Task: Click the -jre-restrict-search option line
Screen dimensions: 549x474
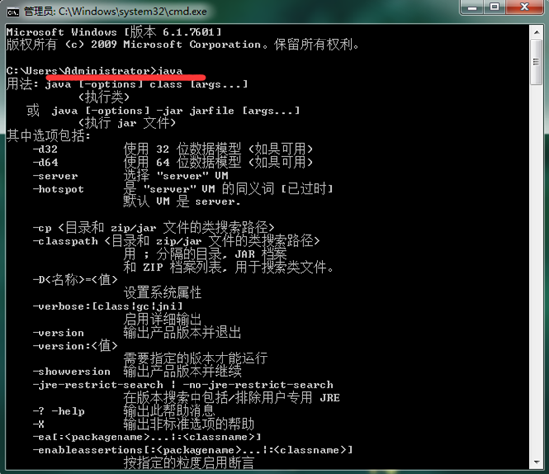Action: [x=183, y=385]
